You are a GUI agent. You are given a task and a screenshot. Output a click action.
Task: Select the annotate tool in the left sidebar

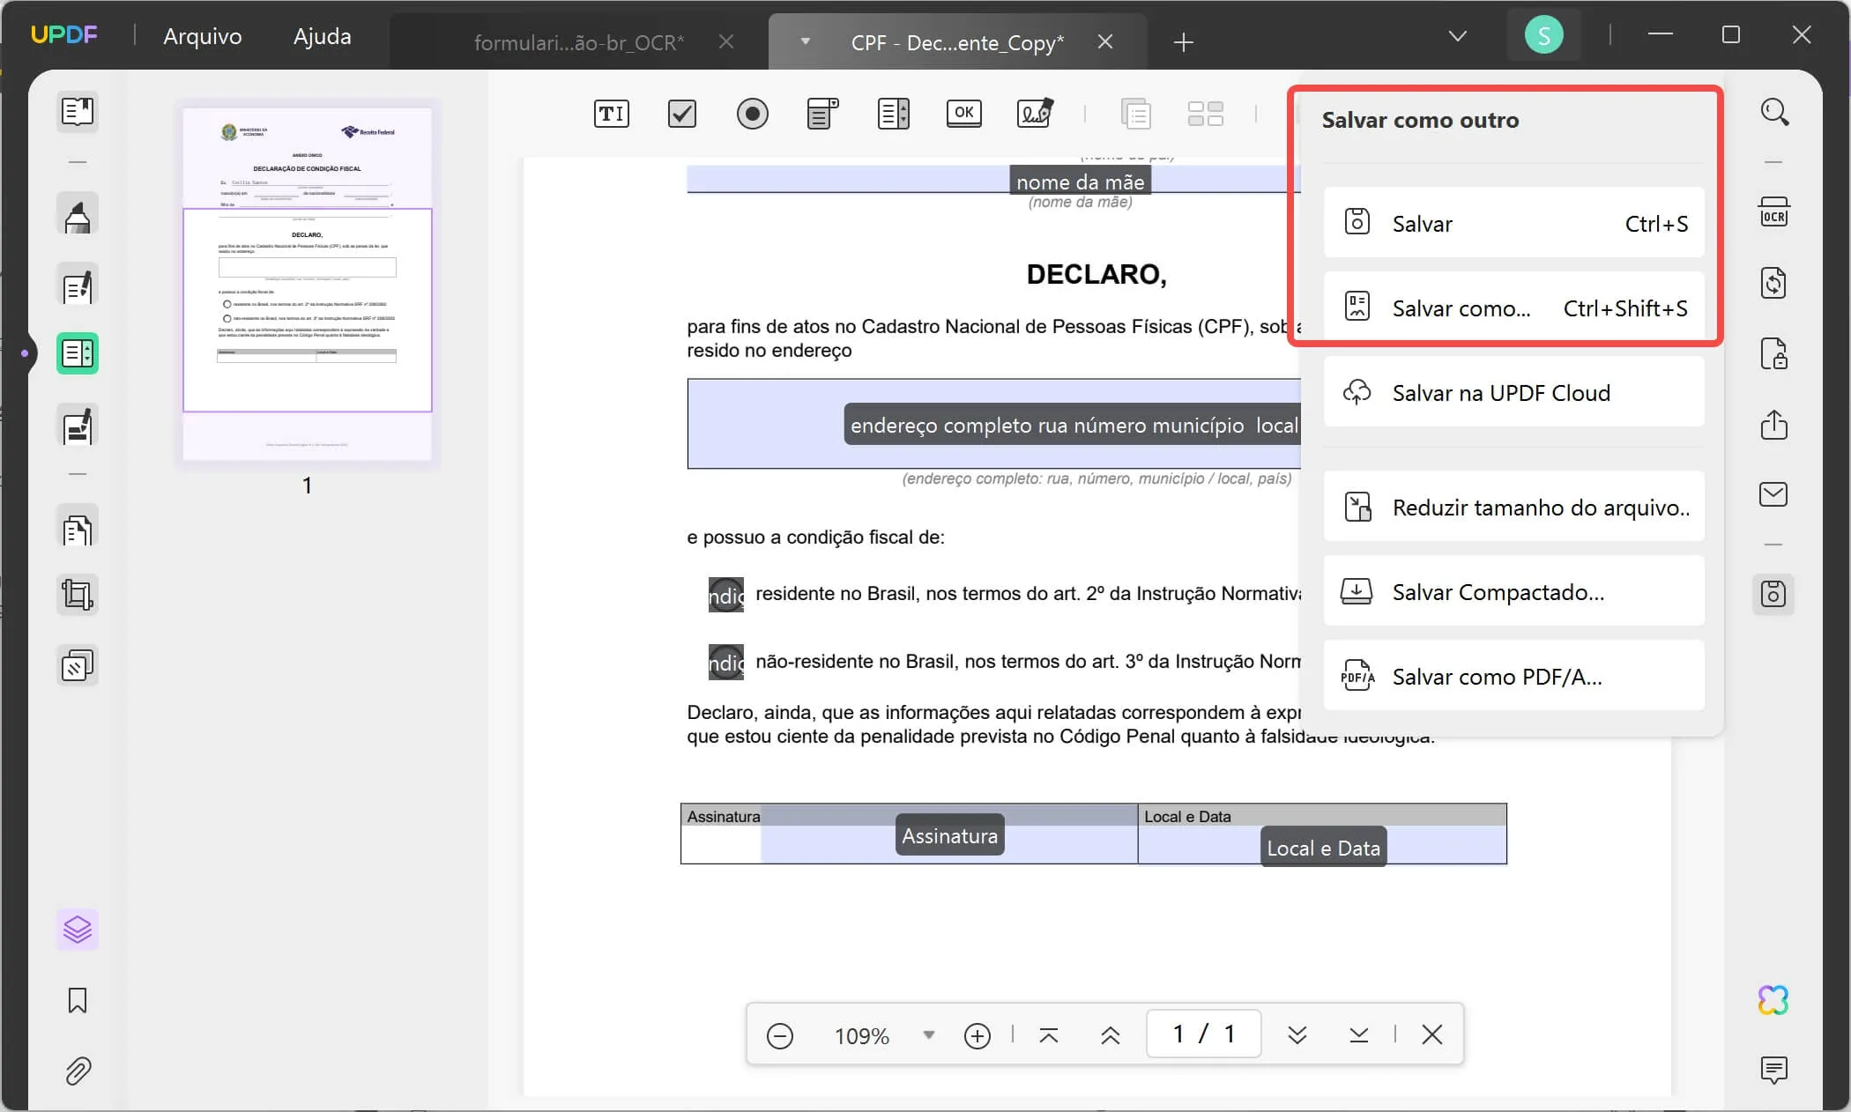(x=78, y=214)
